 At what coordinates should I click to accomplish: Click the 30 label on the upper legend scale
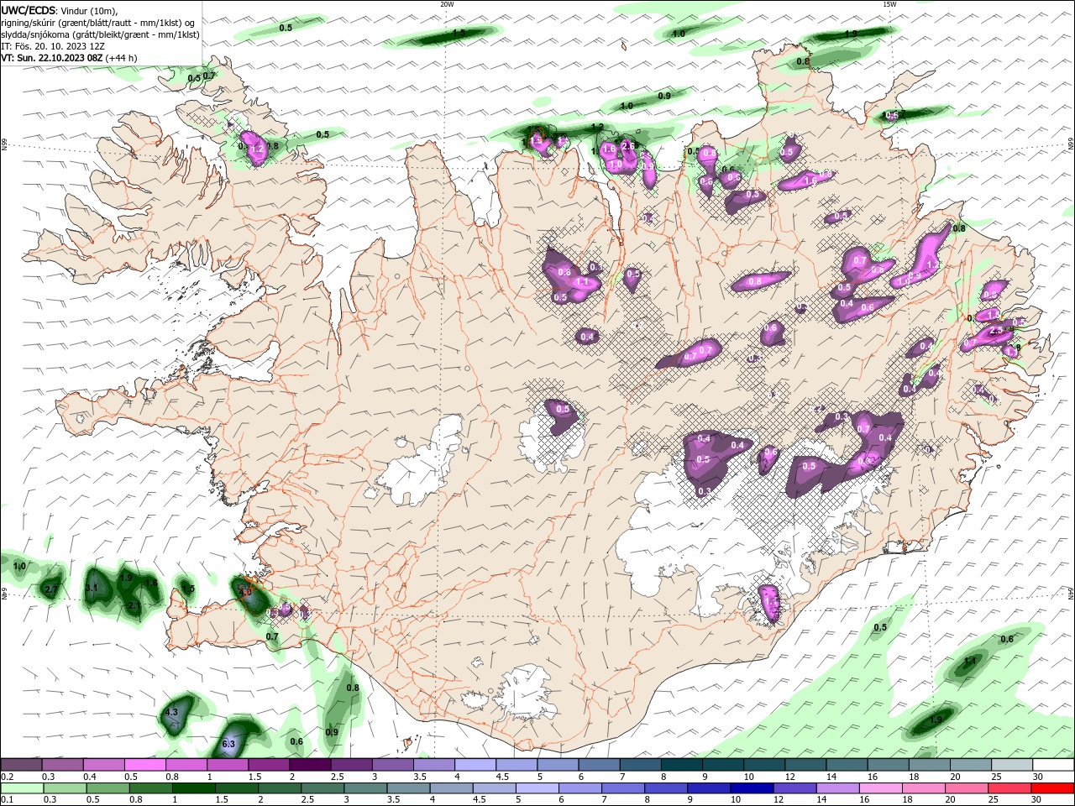pos(1038,777)
